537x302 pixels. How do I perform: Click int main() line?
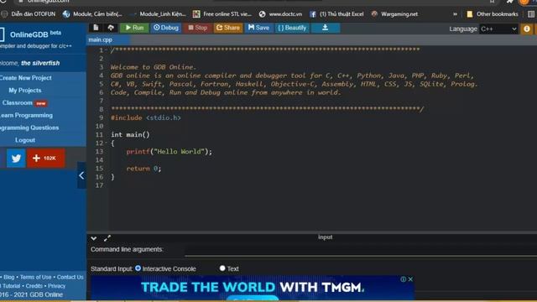(x=130, y=134)
